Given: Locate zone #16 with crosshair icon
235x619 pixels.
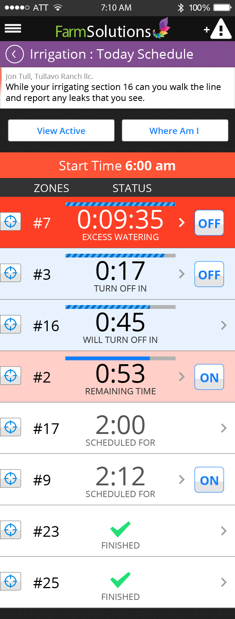Looking at the screenshot, I should pyautogui.click(x=11, y=325).
